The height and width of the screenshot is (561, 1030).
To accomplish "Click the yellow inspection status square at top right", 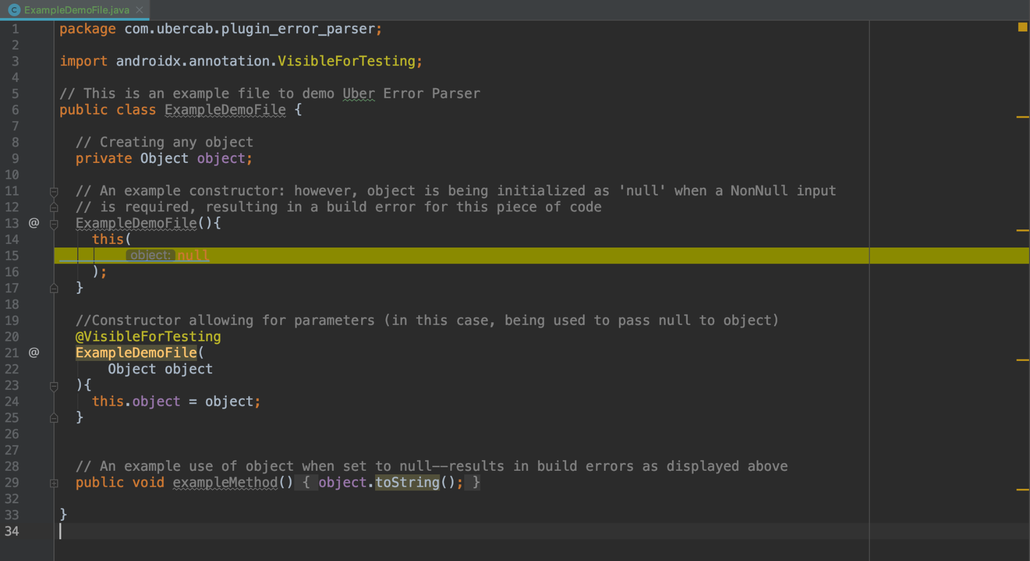I will (1022, 27).
